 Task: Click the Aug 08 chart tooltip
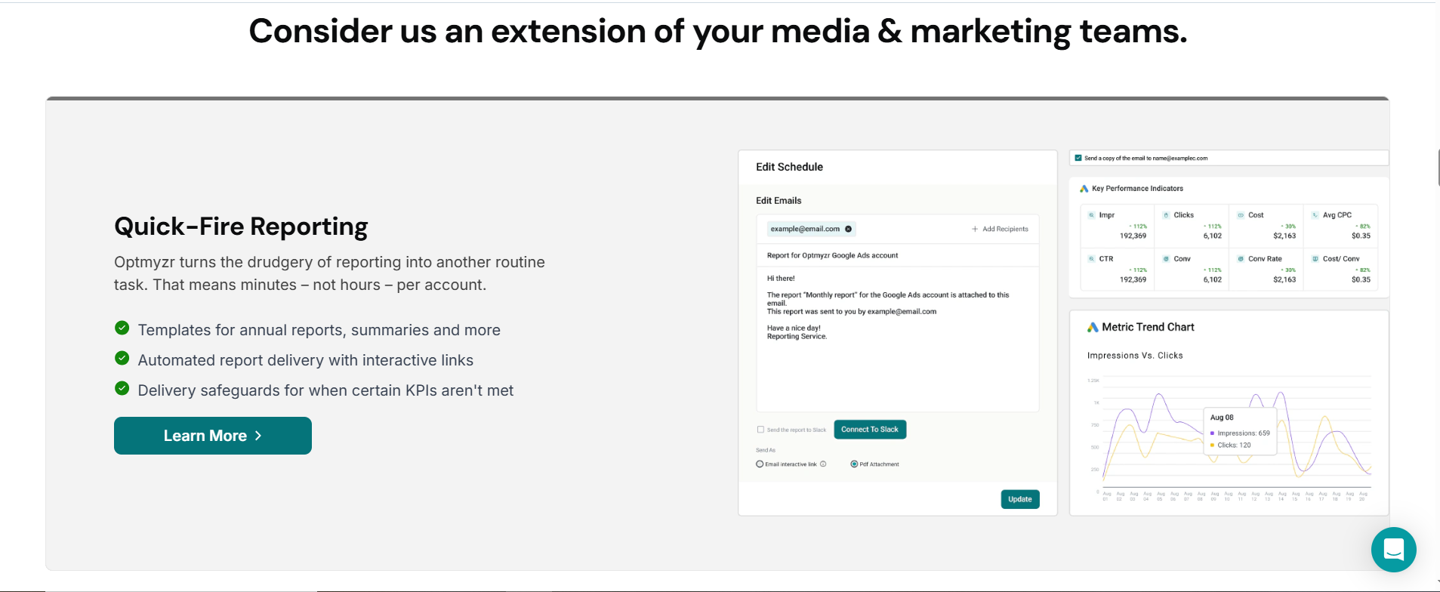(x=1239, y=431)
